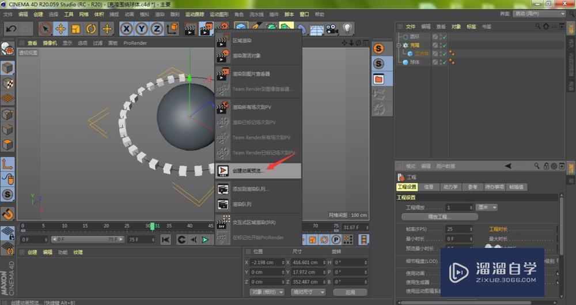Switch to the 动力学 tab

coord(450,187)
